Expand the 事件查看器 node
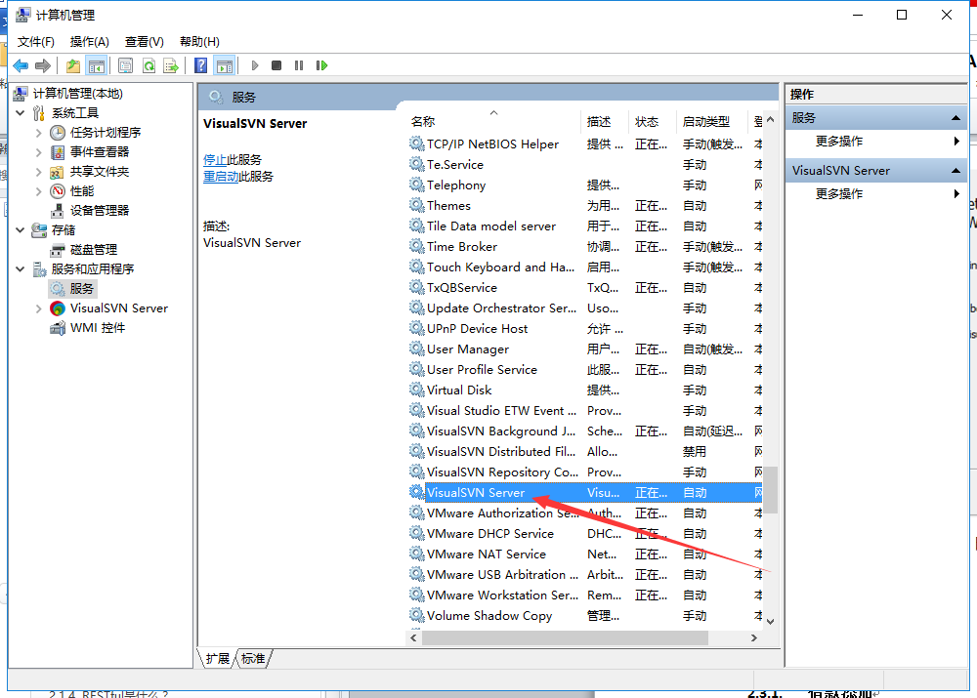This screenshot has width=977, height=698. 39,152
